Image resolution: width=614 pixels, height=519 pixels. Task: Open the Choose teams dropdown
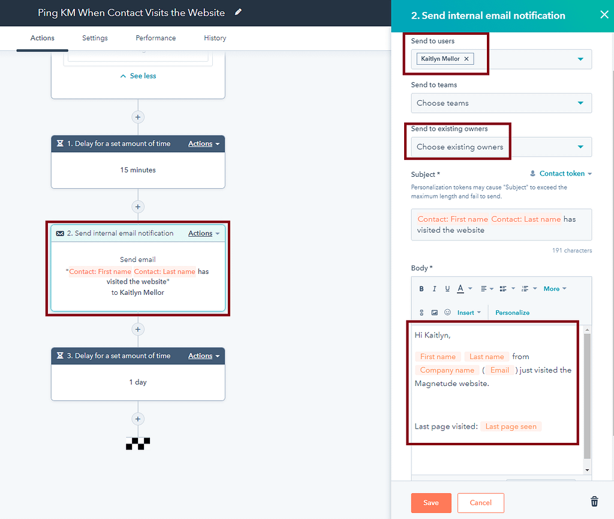point(501,103)
